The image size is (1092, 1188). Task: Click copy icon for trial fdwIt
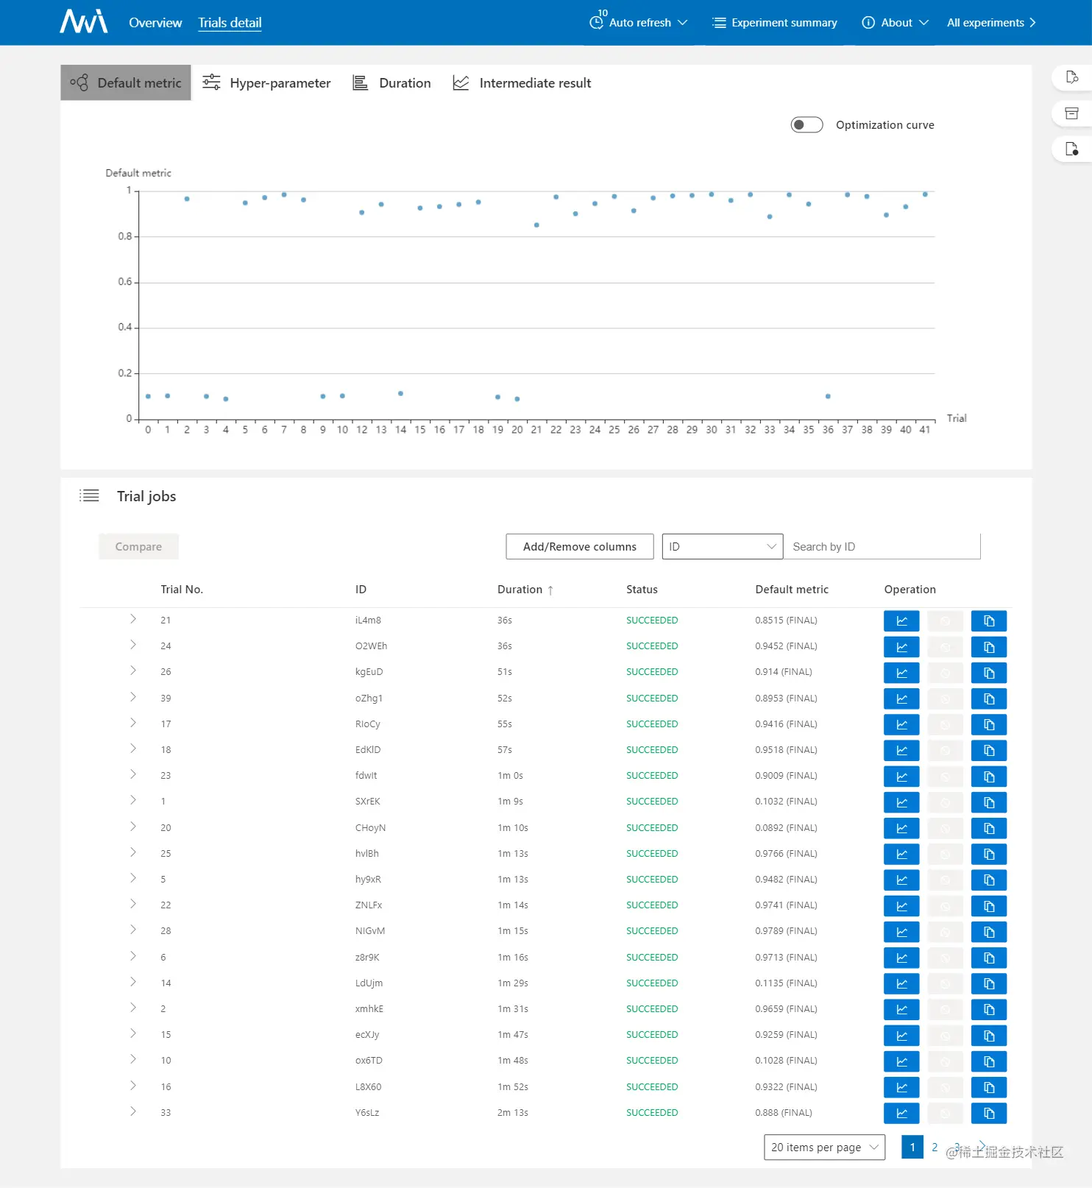tap(989, 777)
